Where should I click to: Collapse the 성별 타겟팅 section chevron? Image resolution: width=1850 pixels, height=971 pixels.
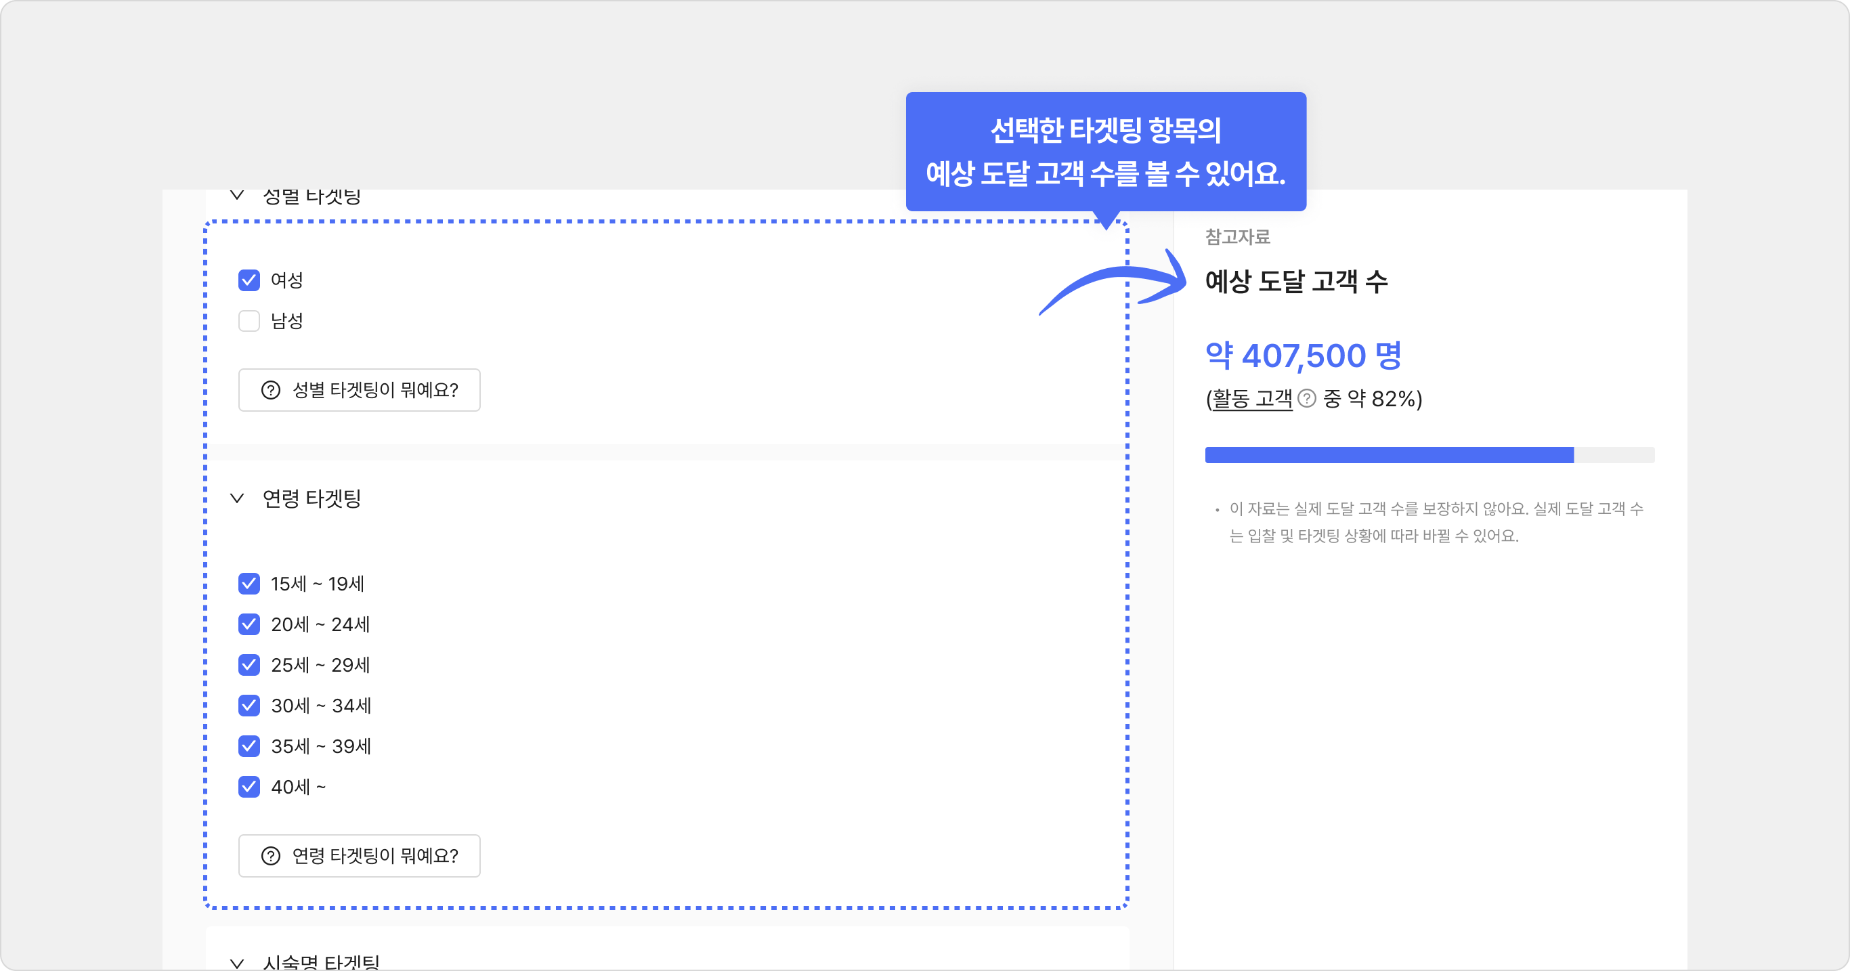(237, 194)
